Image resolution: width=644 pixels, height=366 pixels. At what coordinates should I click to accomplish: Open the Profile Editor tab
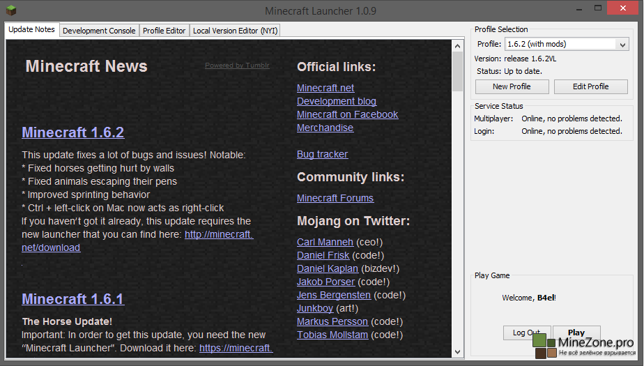tap(164, 31)
